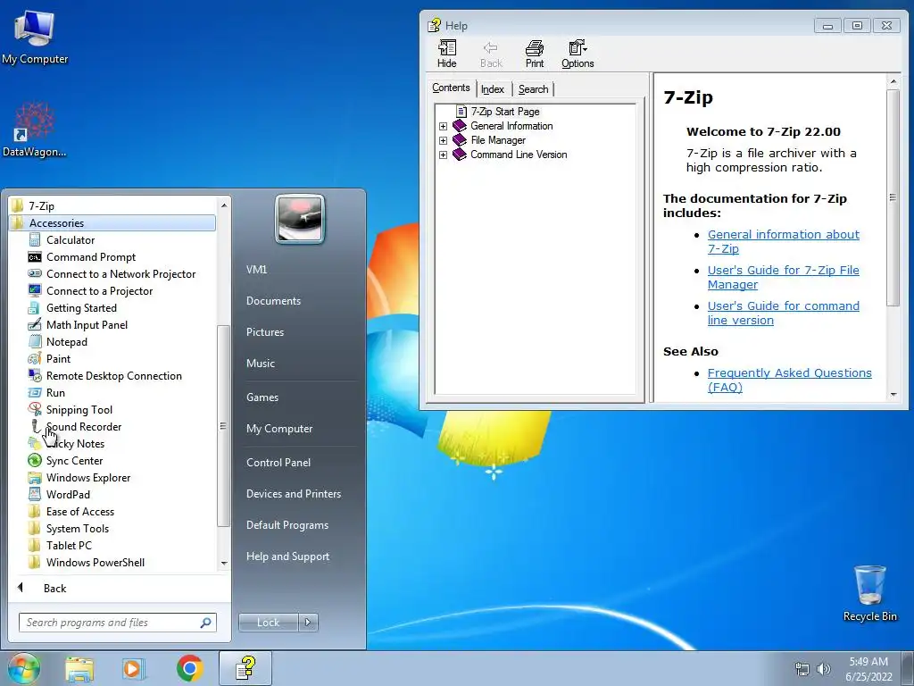Click the Lock button
The width and height of the screenshot is (914, 686).
pos(268,623)
